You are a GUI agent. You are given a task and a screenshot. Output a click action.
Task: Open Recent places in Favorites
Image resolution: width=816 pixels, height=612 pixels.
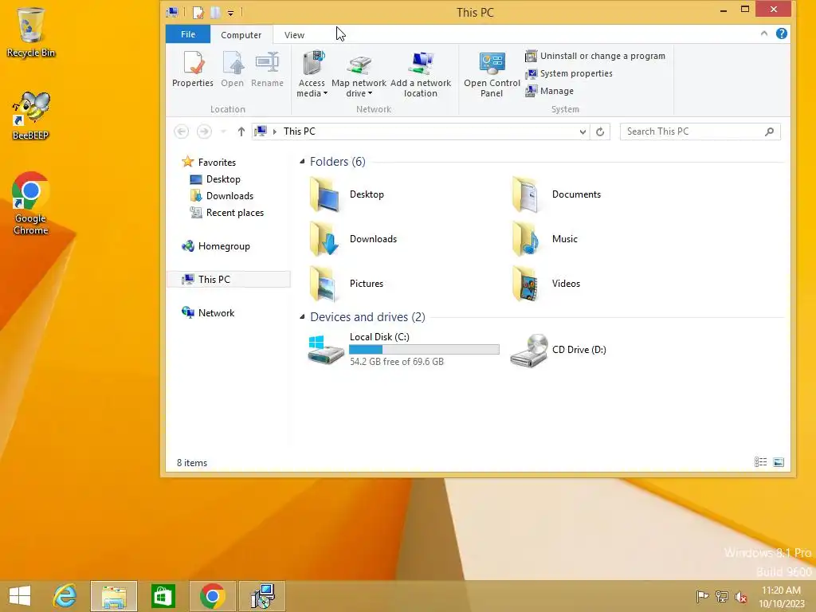tap(227, 212)
